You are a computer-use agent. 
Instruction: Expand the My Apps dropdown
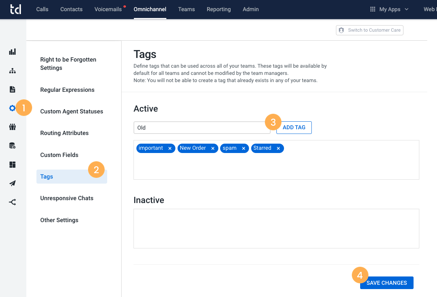click(394, 9)
